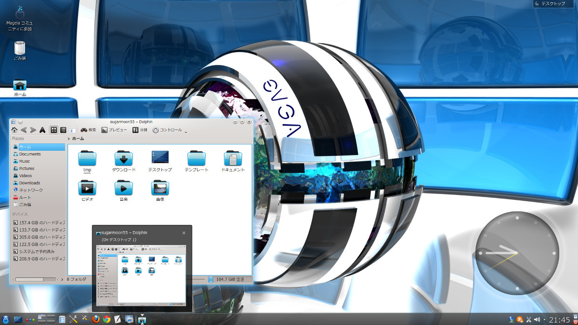Viewport: 578px width, 325px height.
Task: Click the Dolphin task button in taskbar
Action: click(x=142, y=319)
